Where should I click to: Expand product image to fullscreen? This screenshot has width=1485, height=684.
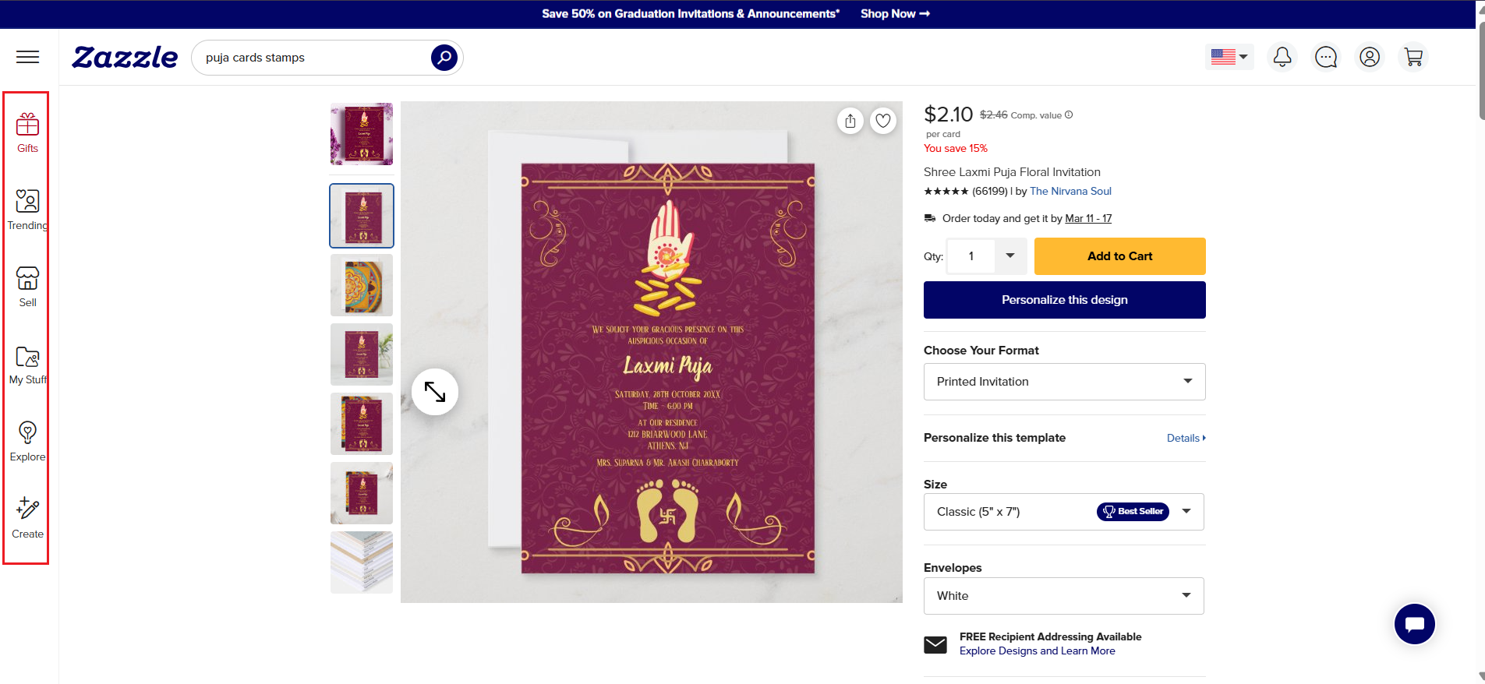click(x=435, y=391)
